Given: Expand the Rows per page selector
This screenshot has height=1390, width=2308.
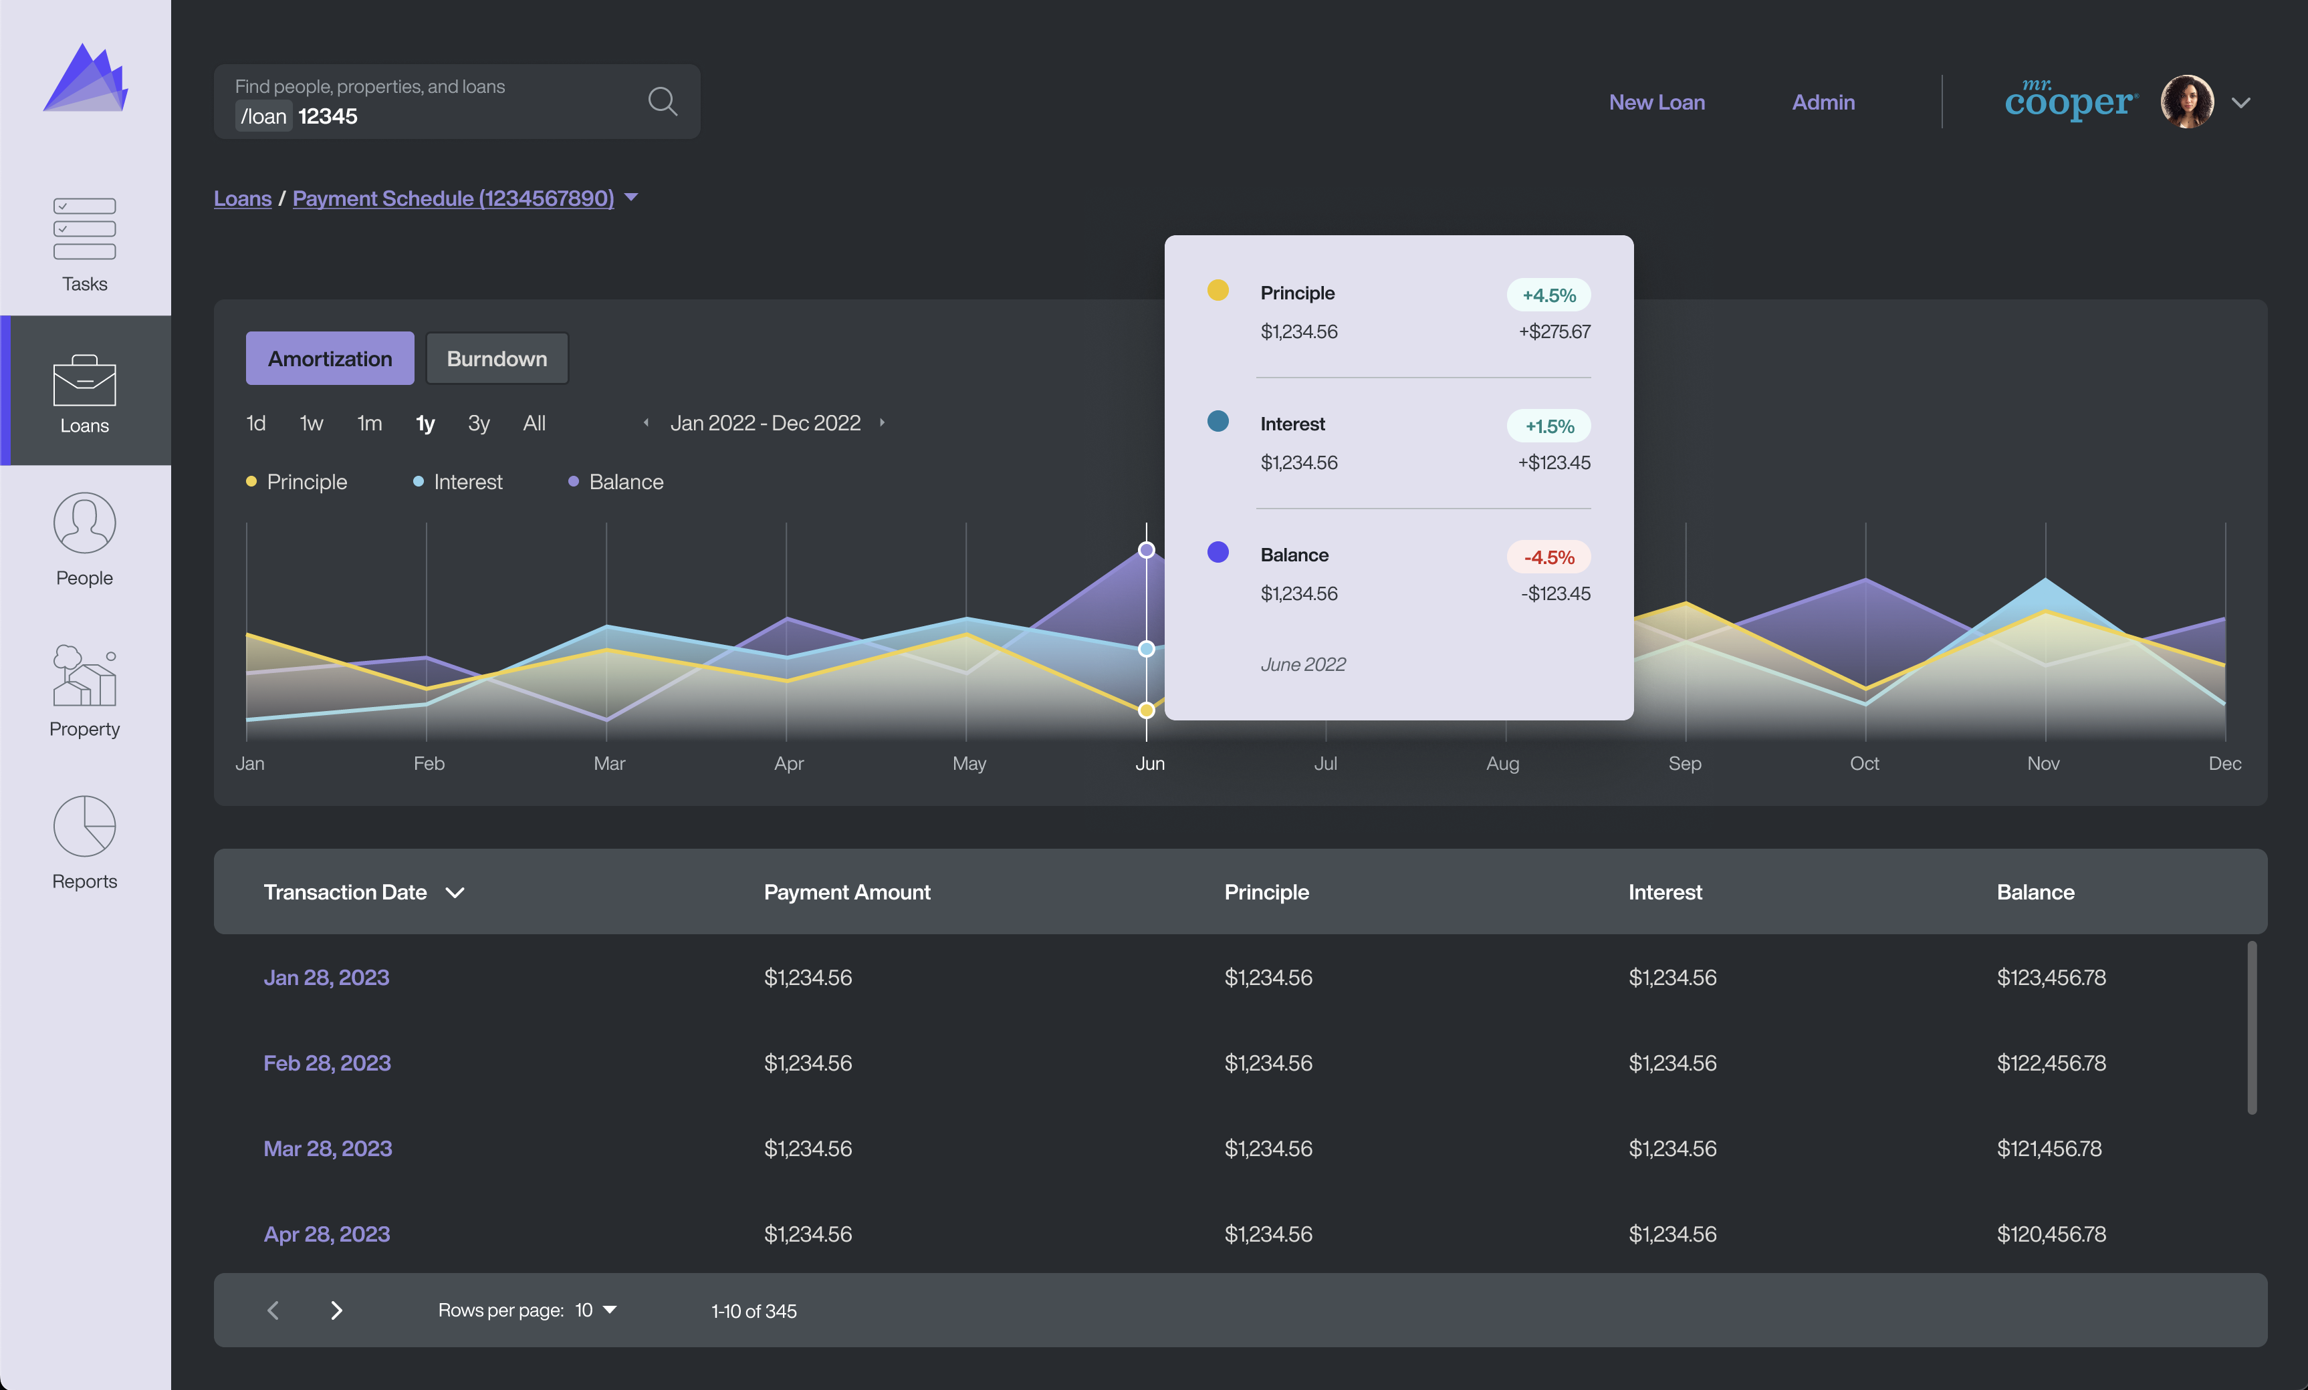Looking at the screenshot, I should click(x=608, y=1309).
